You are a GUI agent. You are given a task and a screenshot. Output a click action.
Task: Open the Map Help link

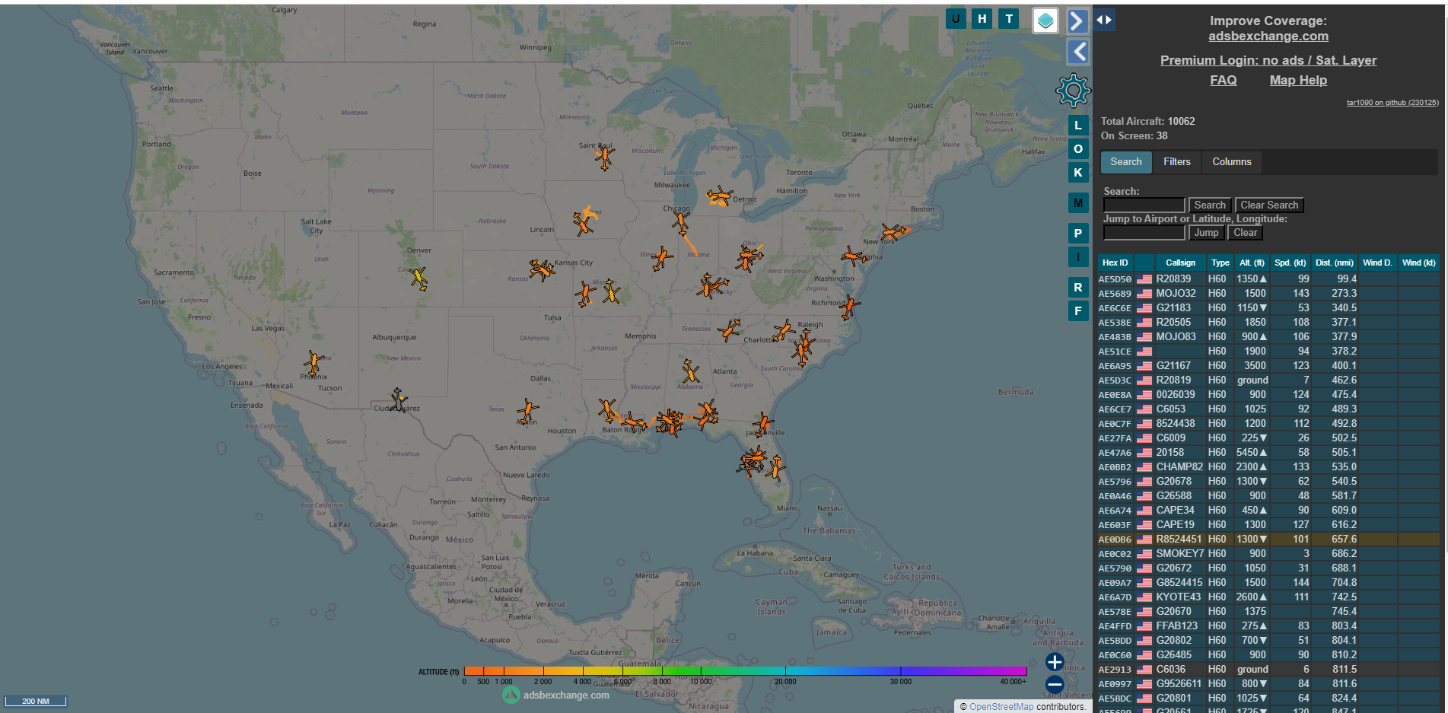[x=1298, y=80]
